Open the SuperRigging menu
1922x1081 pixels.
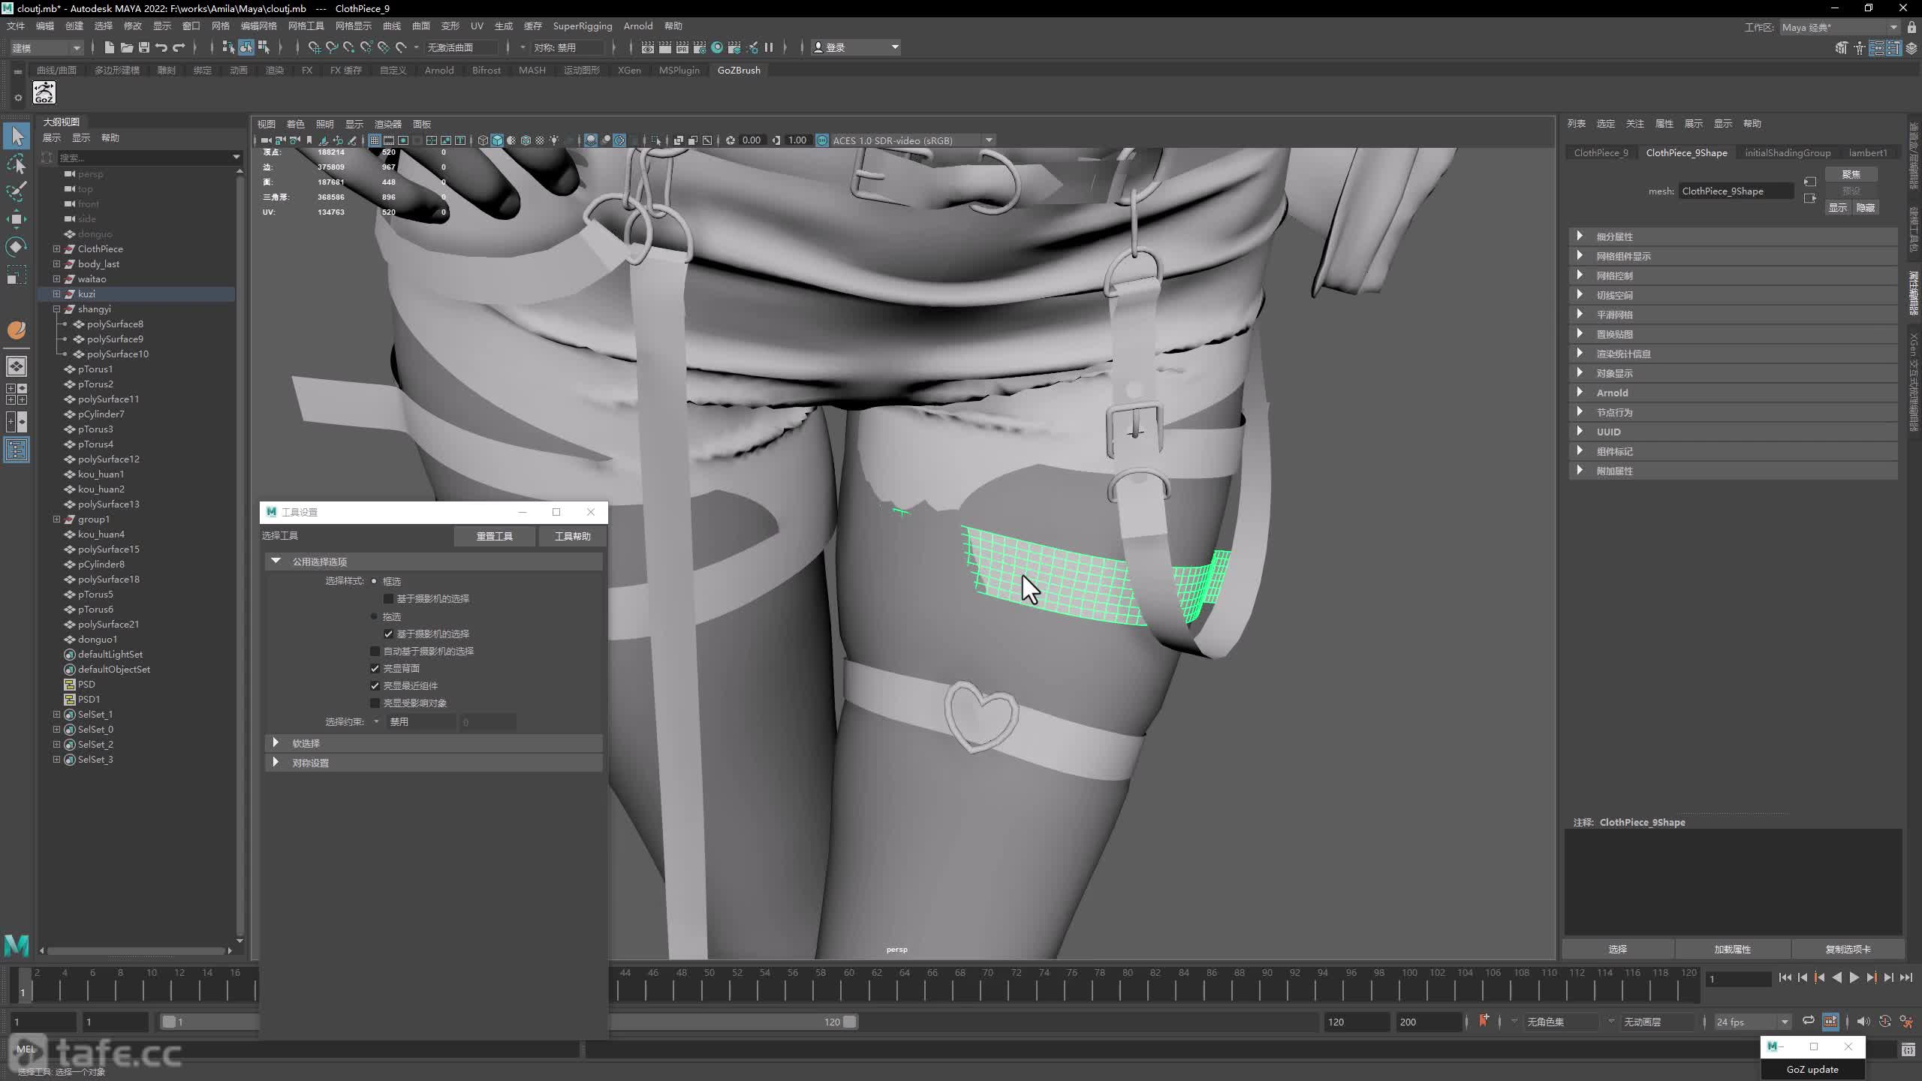583,26
